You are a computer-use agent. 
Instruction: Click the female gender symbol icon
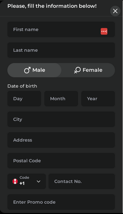pyautogui.click(x=77, y=70)
